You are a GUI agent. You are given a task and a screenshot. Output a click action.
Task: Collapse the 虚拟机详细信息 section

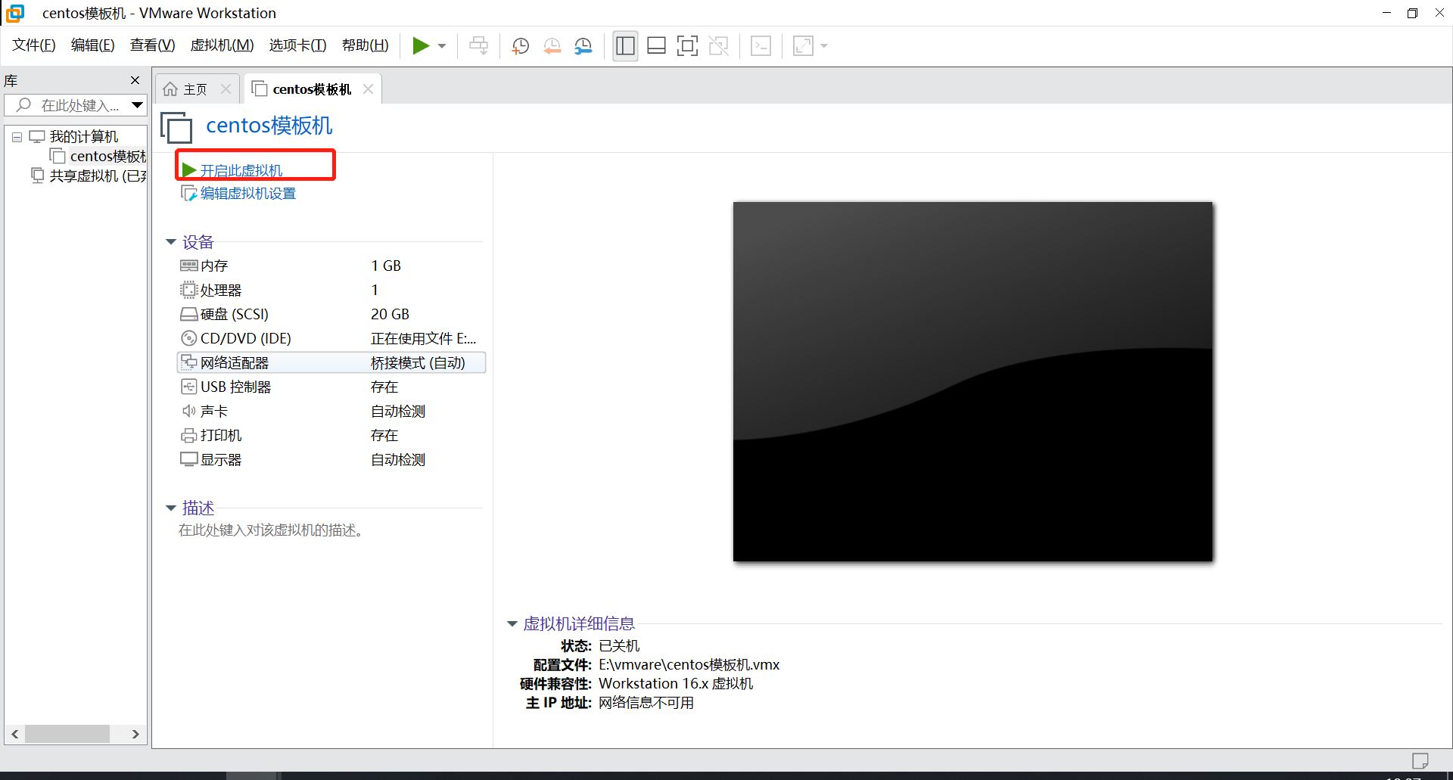(x=512, y=624)
